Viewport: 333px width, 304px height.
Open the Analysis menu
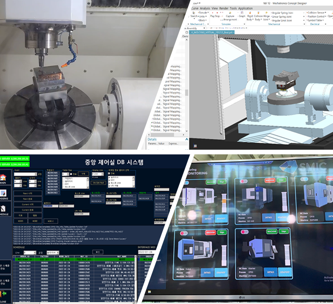coord(205,8)
